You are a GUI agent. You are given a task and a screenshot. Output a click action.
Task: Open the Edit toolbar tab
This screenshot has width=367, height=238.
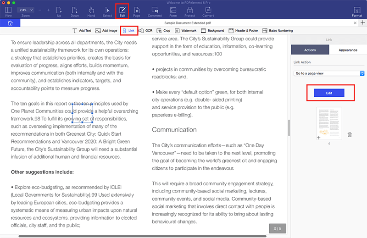[x=122, y=12]
